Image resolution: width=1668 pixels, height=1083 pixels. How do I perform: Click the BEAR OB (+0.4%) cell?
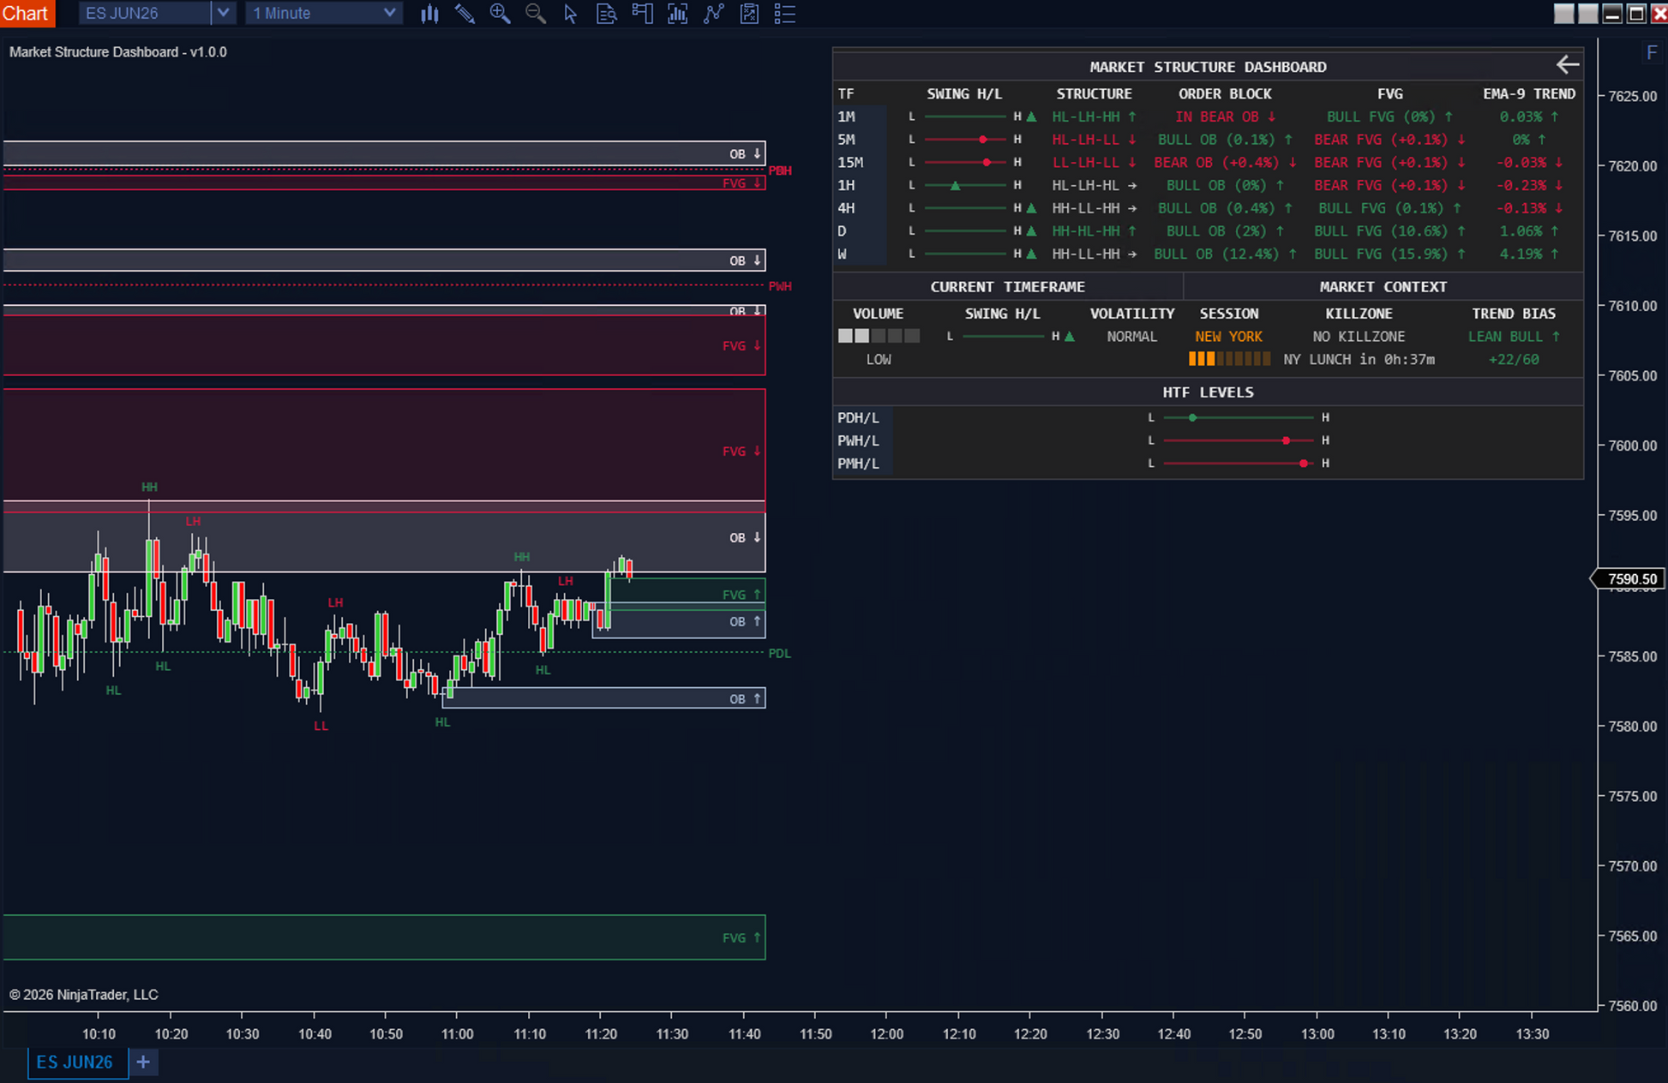pyautogui.click(x=1225, y=162)
